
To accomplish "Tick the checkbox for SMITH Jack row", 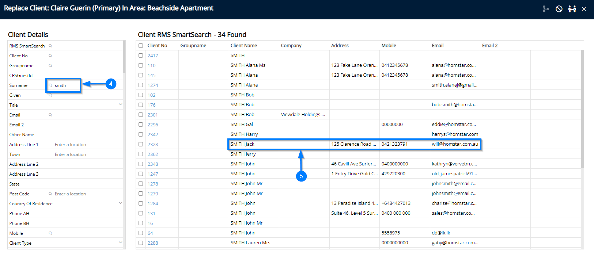I will click(141, 144).
